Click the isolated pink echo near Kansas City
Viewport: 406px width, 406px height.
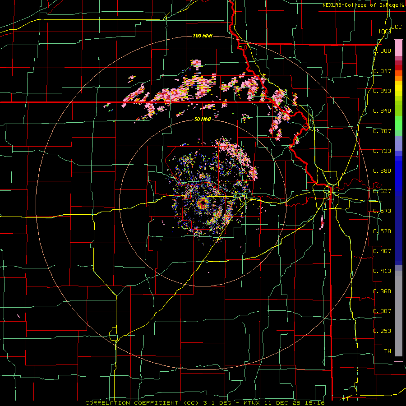[322, 222]
